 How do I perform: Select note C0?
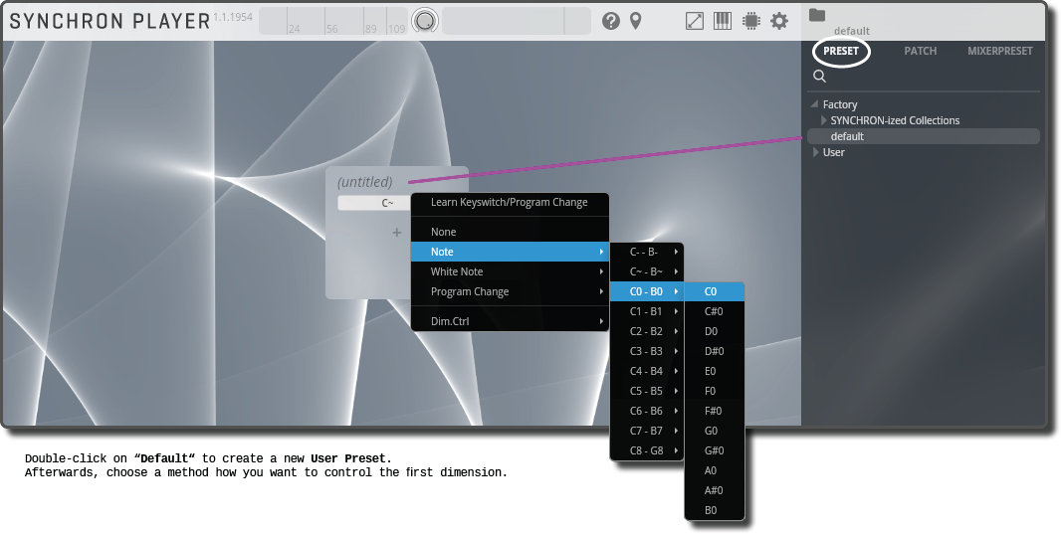715,291
